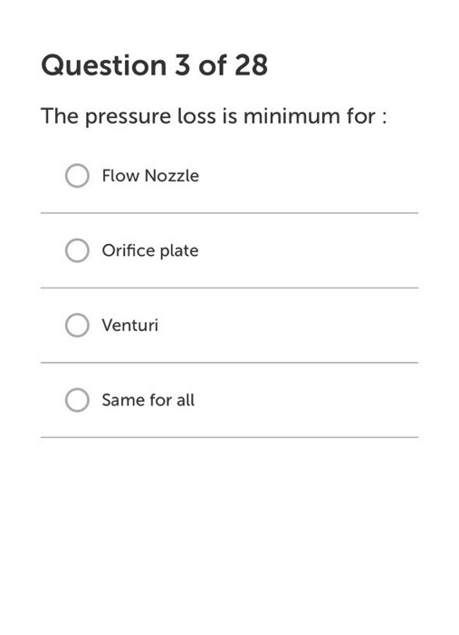Click the number "28" in the heading

pos(252,65)
